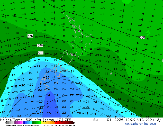Click the '(00+12)' forecast offset text
This screenshot has width=163, height=126.
pos(153,120)
